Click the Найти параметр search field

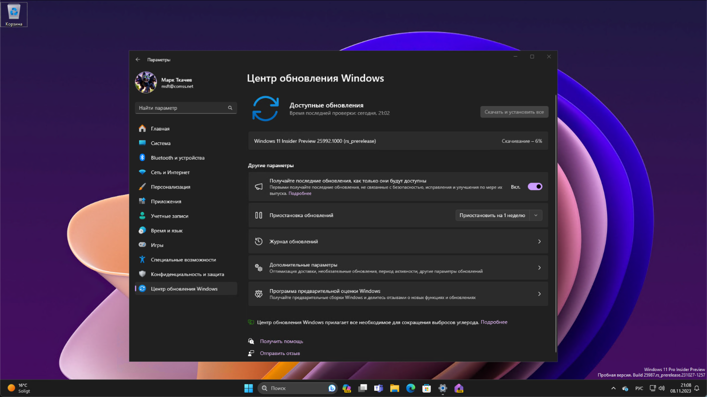(x=186, y=108)
